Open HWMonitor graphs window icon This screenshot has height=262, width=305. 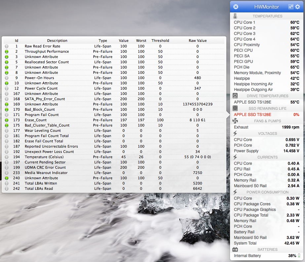tap(291, 7)
